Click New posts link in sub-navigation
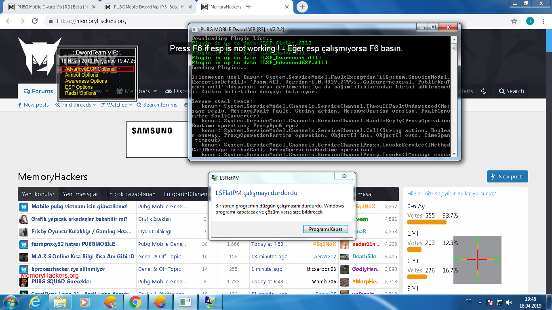Image resolution: width=552 pixels, height=310 pixels. coord(33,105)
